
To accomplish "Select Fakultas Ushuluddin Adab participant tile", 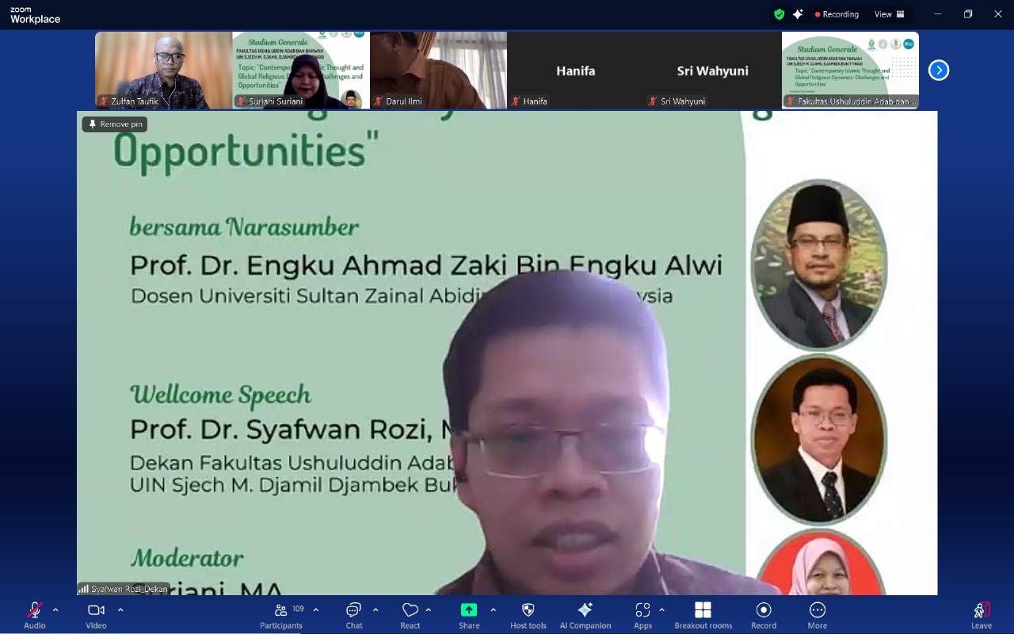I will pos(850,71).
